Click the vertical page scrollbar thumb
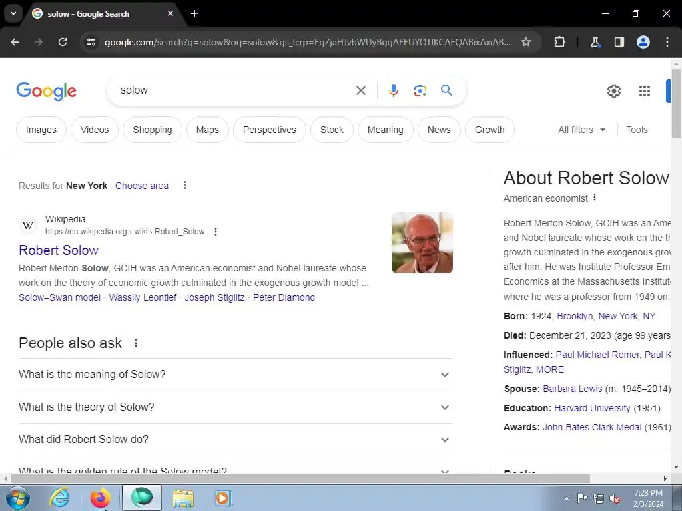The width and height of the screenshot is (682, 511). [x=676, y=103]
